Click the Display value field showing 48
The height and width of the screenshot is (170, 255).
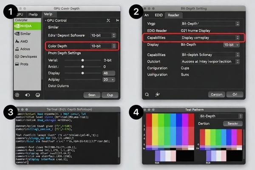109,73
